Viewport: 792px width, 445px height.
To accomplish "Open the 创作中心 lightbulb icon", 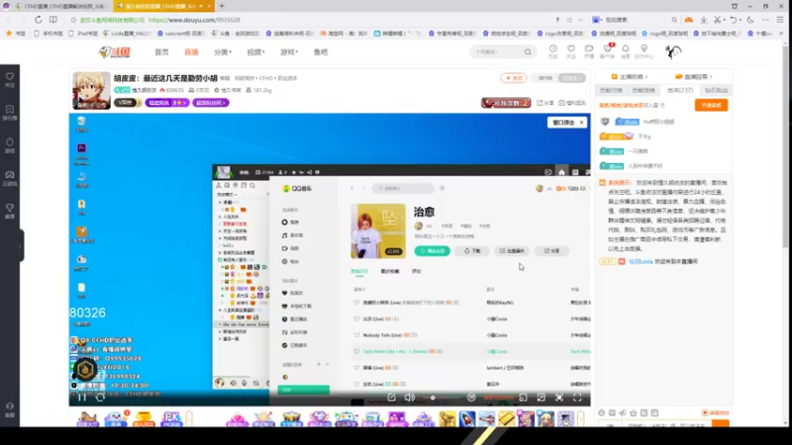I will (x=644, y=51).
